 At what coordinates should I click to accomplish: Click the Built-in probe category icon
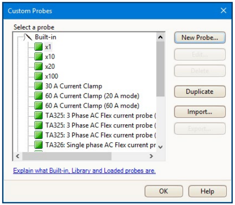(x=28, y=37)
